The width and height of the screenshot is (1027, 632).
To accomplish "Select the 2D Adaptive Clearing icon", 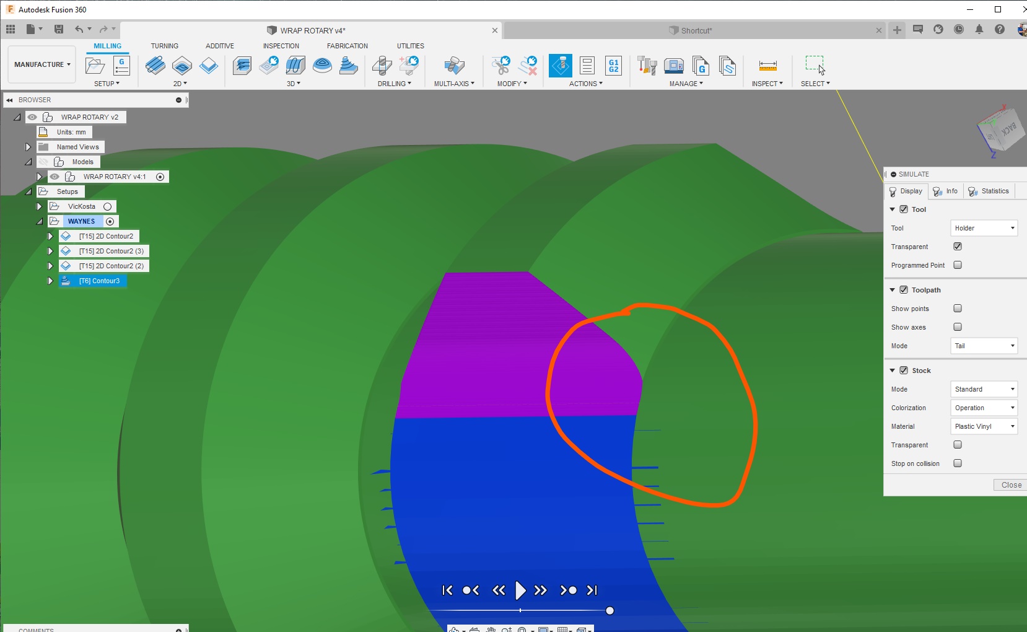I will click(x=155, y=66).
